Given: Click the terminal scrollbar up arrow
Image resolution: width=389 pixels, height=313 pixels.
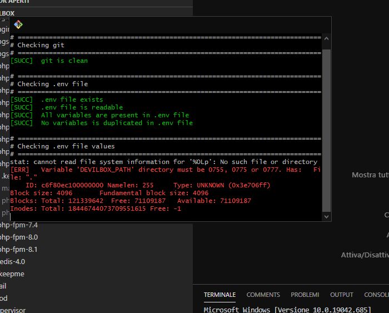Looking at the screenshot, I should 326,38.
